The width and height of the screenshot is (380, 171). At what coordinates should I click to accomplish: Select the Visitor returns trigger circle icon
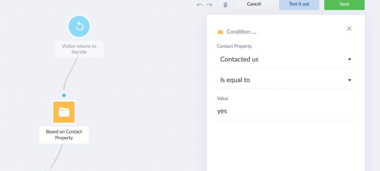point(79,26)
